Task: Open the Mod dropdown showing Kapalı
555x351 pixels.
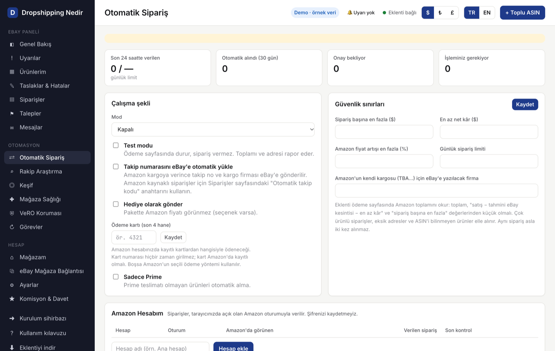Action: [x=213, y=129]
